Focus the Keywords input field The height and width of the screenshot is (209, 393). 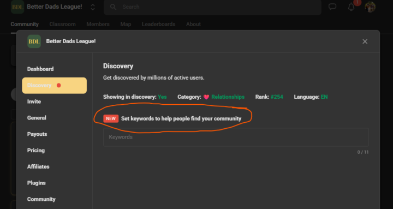(236, 137)
